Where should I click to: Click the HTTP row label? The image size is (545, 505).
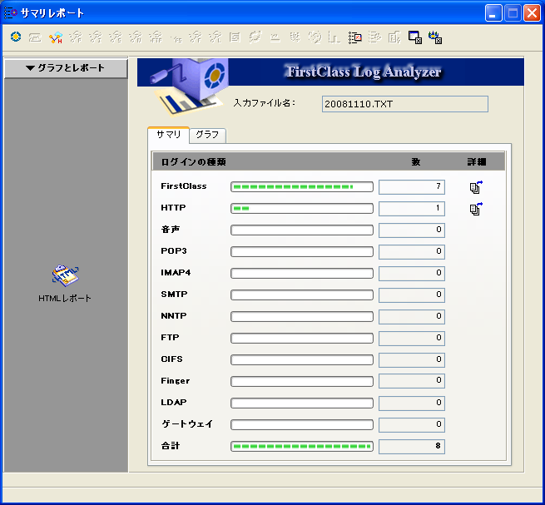[x=173, y=208]
